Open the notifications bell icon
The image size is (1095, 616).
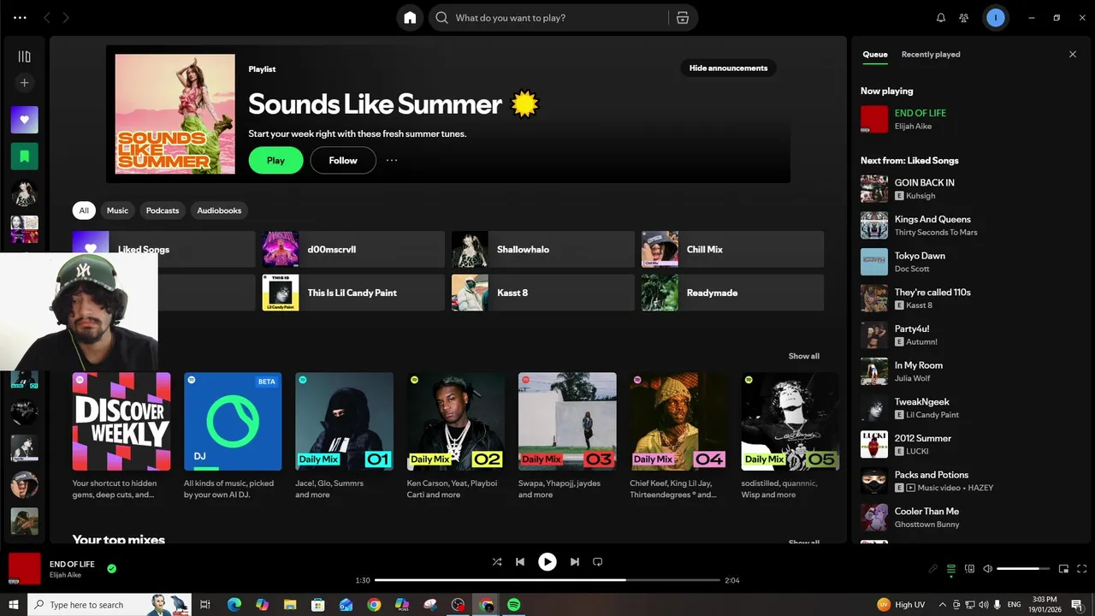pyautogui.click(x=941, y=18)
